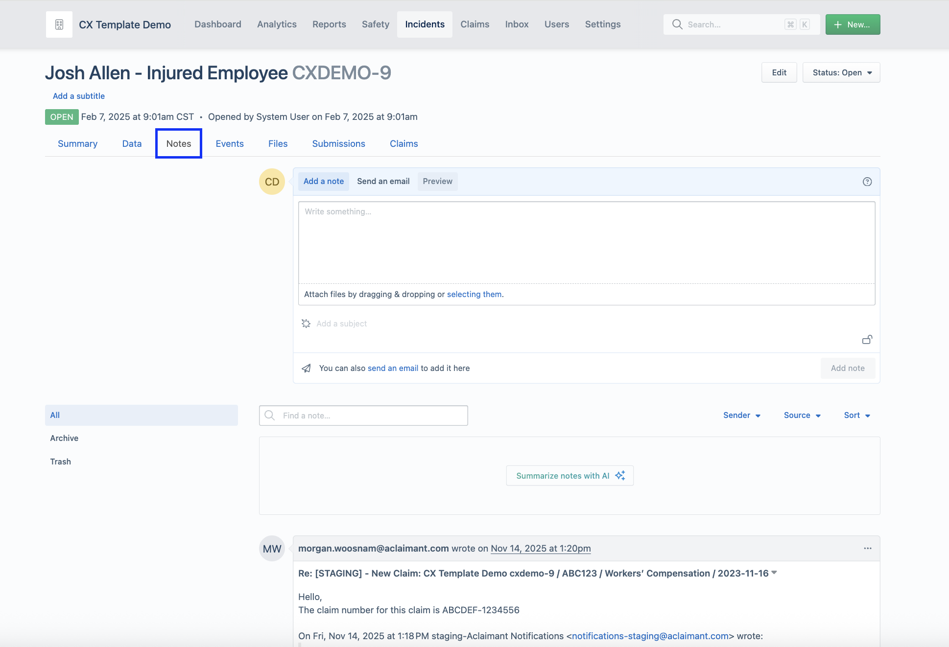Focus the global Search... field

pyautogui.click(x=741, y=24)
